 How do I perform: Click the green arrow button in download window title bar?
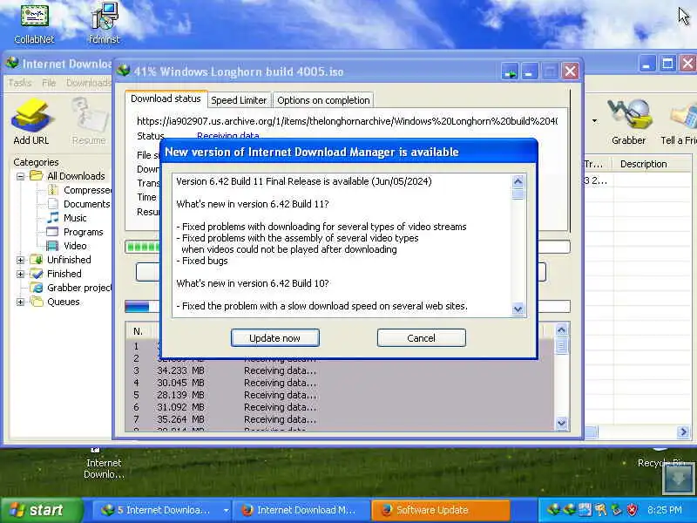pos(510,71)
